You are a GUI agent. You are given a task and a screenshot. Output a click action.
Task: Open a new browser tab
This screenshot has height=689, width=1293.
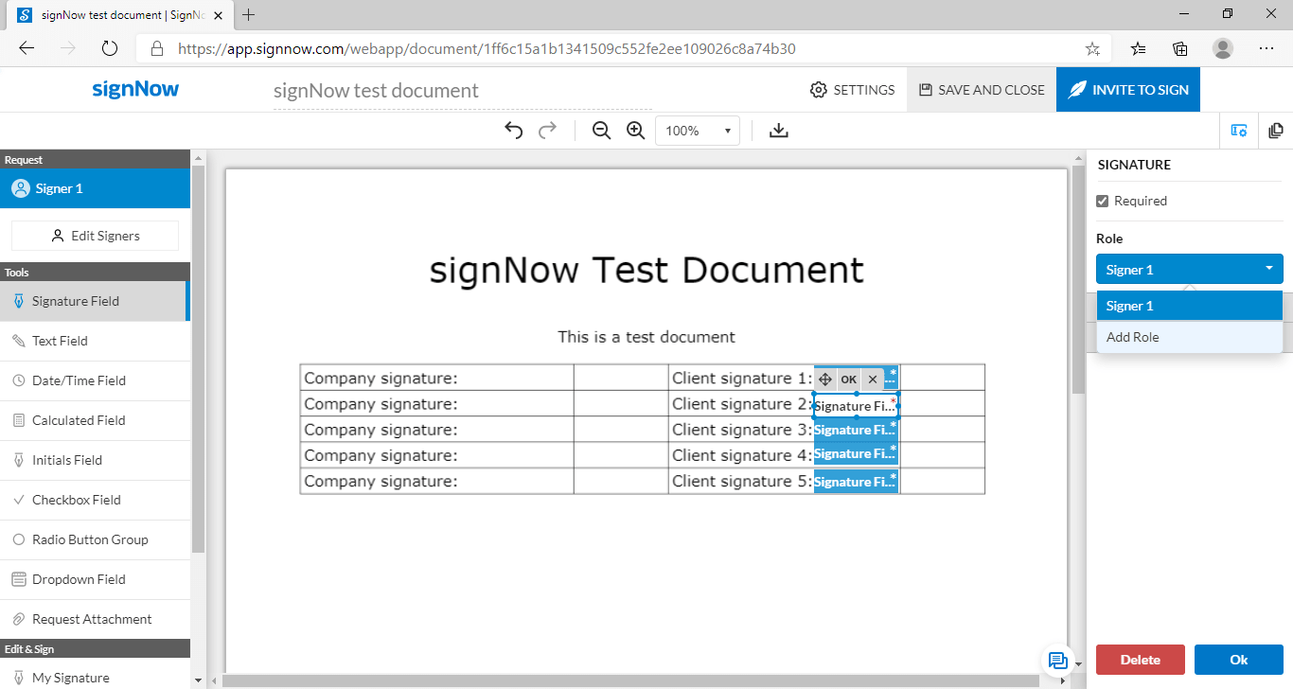click(249, 15)
